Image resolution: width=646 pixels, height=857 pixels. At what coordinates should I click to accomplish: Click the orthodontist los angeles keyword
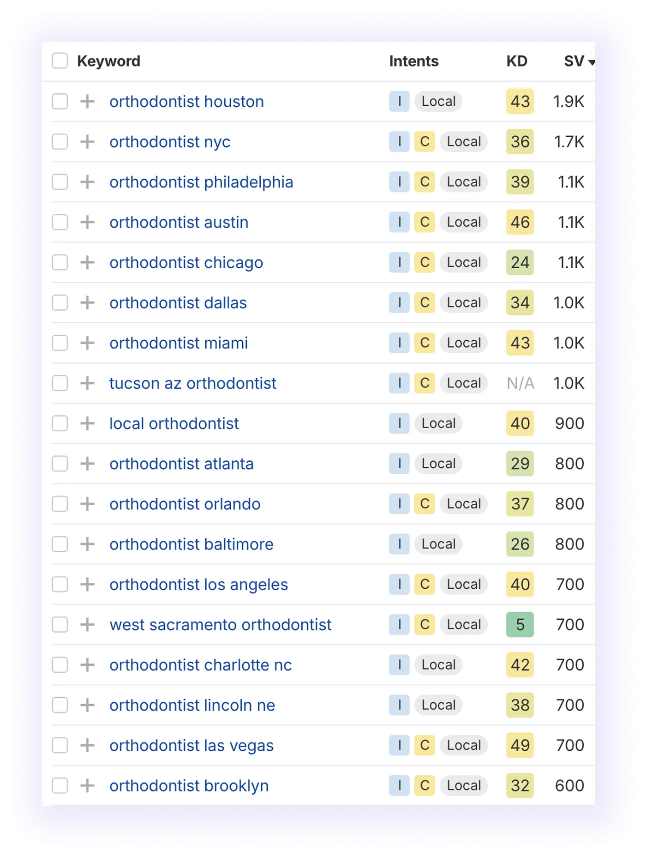click(x=199, y=584)
